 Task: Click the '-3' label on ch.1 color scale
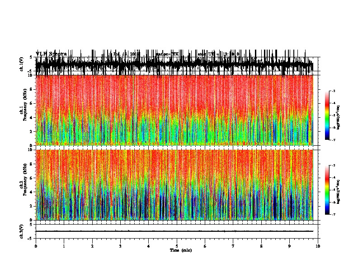pyautogui.click(x=334, y=91)
